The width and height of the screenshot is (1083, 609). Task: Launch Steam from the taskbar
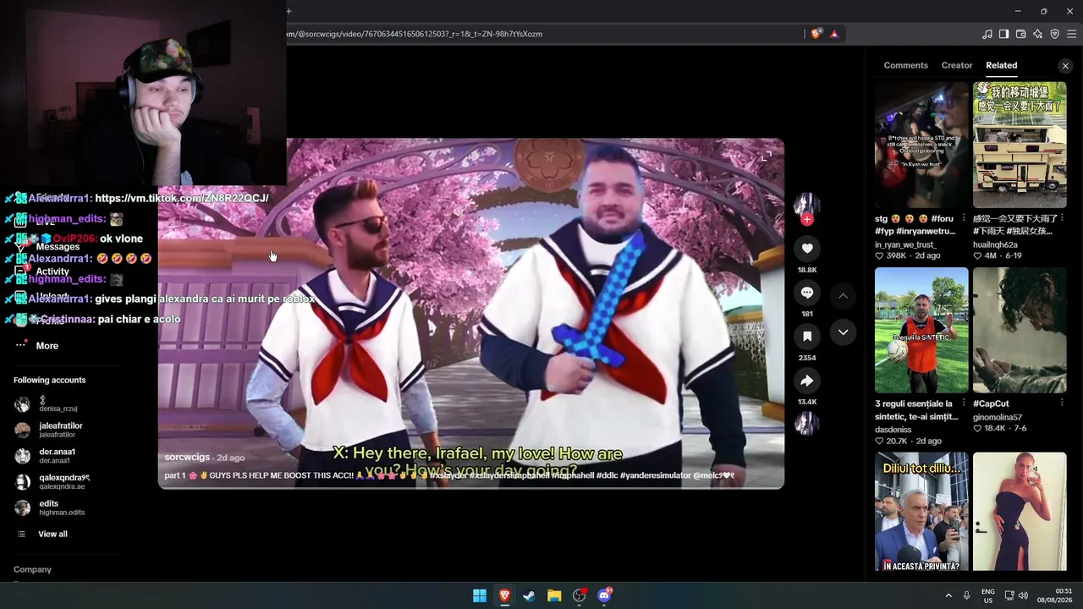(x=529, y=595)
